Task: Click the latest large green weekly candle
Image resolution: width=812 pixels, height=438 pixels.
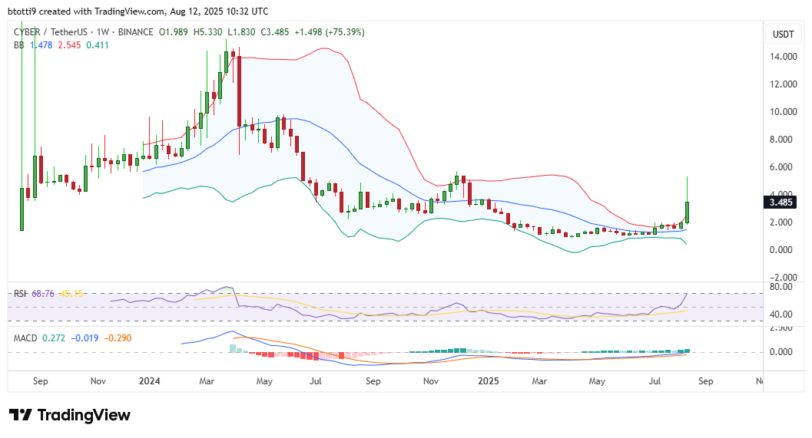Action: tap(687, 212)
